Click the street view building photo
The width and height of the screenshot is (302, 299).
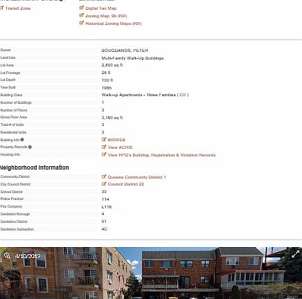(151, 273)
